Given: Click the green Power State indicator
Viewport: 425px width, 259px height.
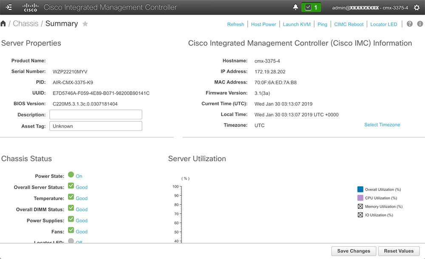Looking at the screenshot, I should (71, 175).
